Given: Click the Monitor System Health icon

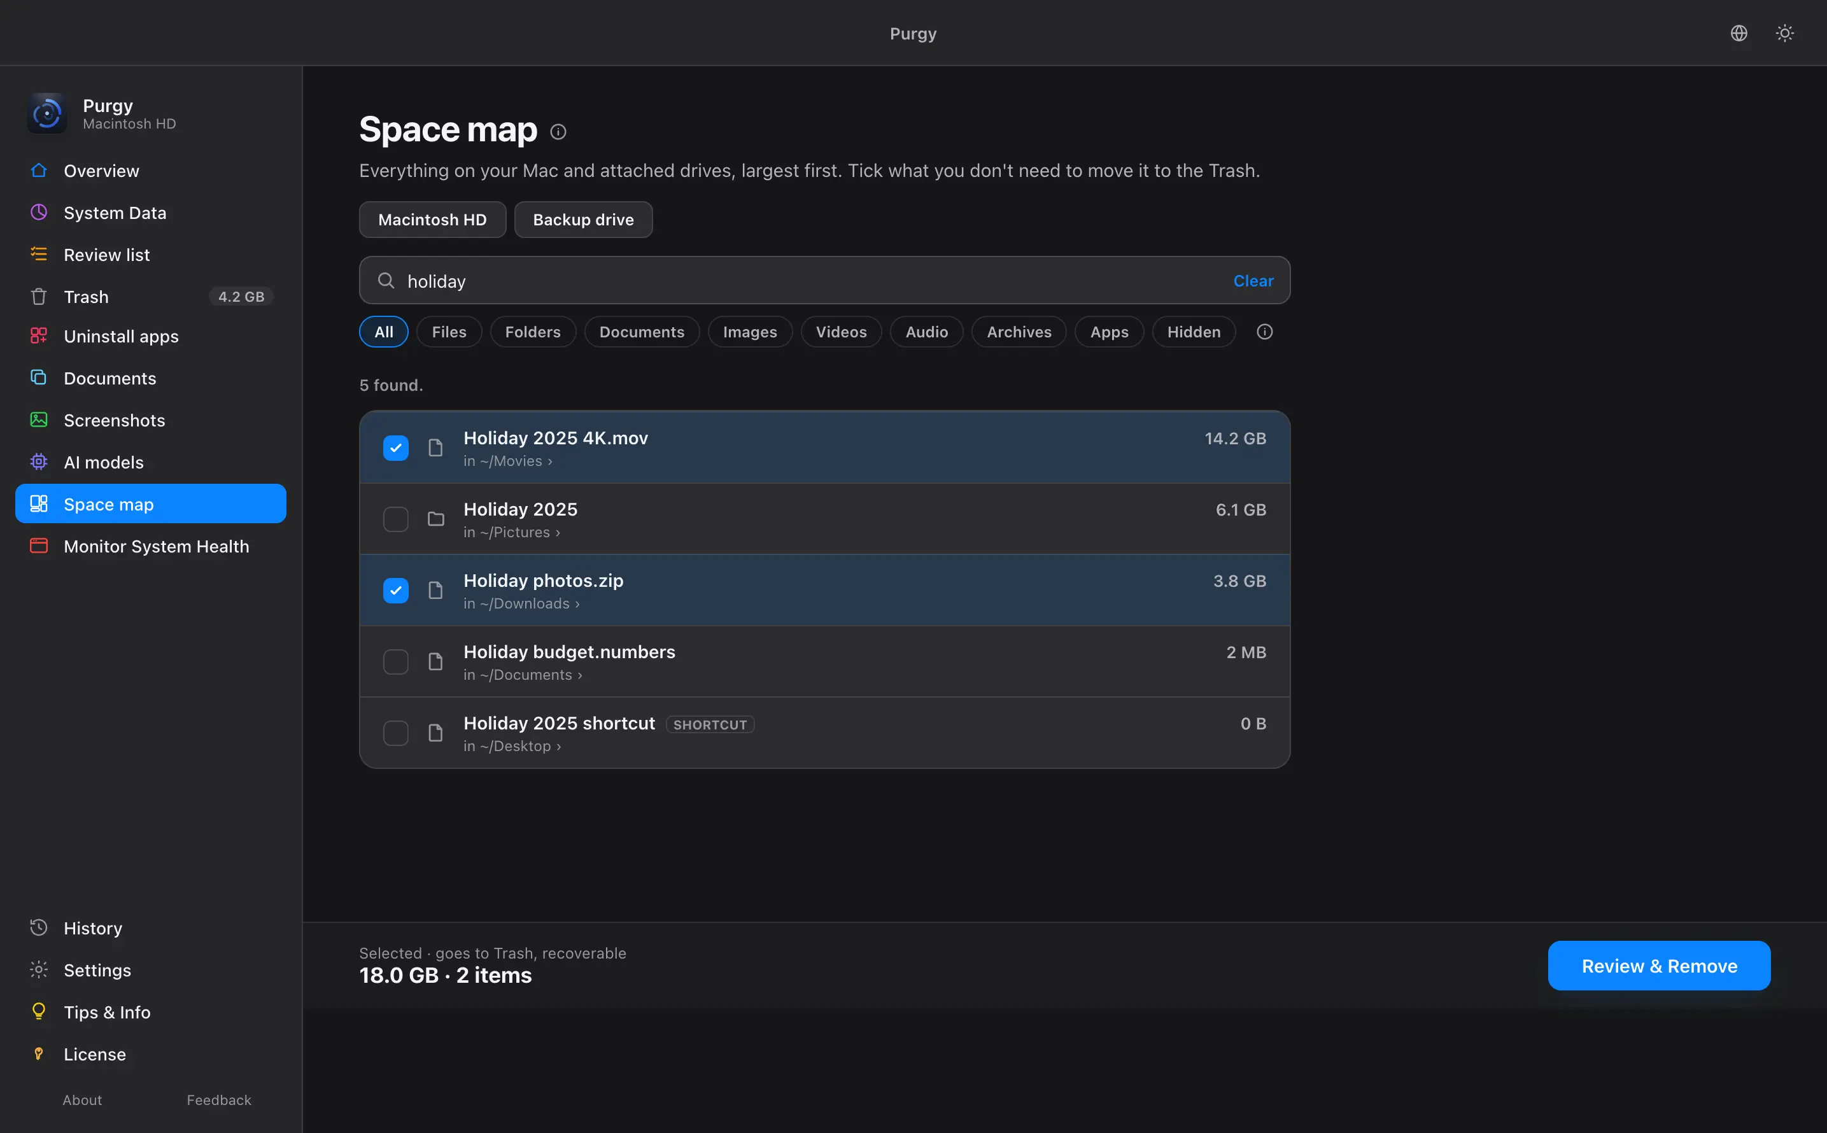Looking at the screenshot, I should pyautogui.click(x=39, y=545).
